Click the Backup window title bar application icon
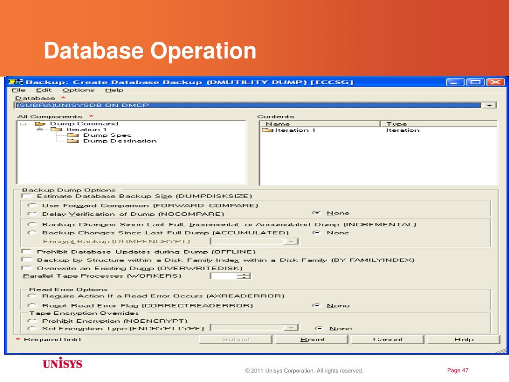 coord(15,82)
